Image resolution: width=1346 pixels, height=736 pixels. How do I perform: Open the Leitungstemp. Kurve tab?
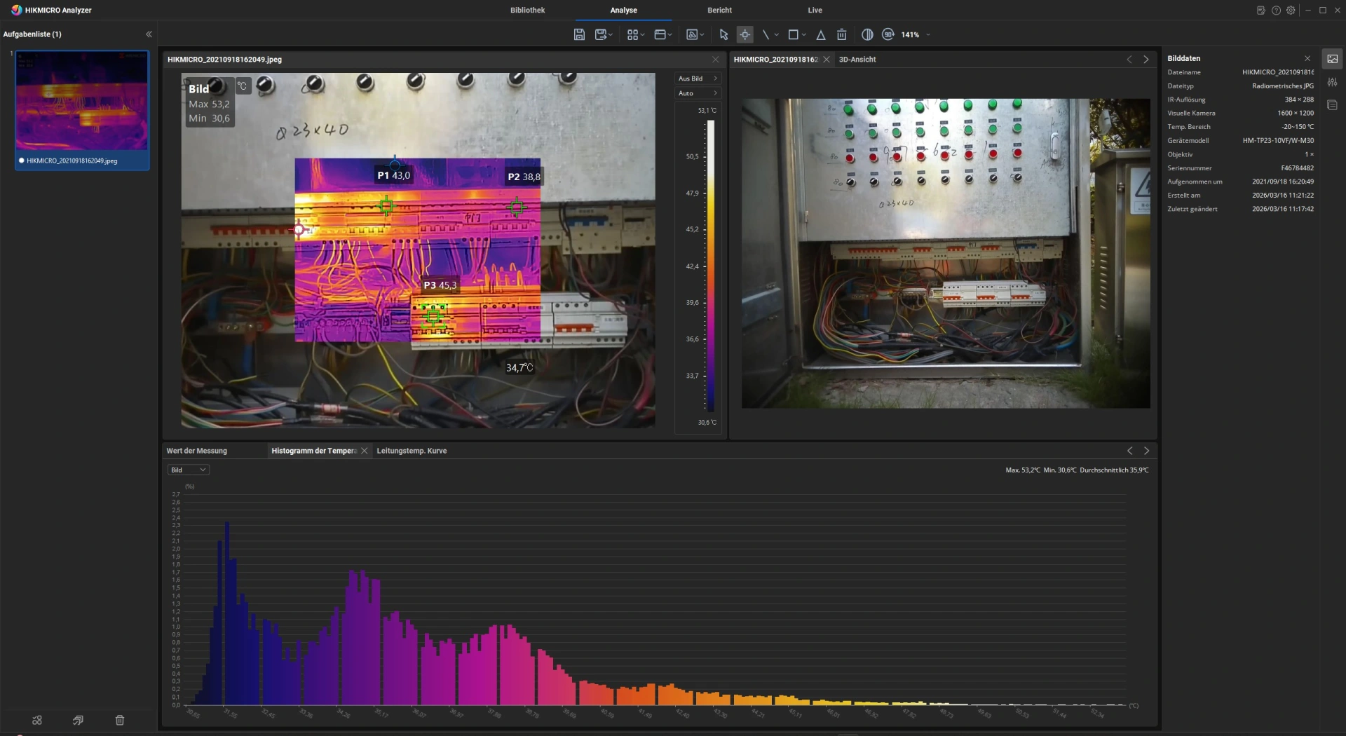pos(412,451)
